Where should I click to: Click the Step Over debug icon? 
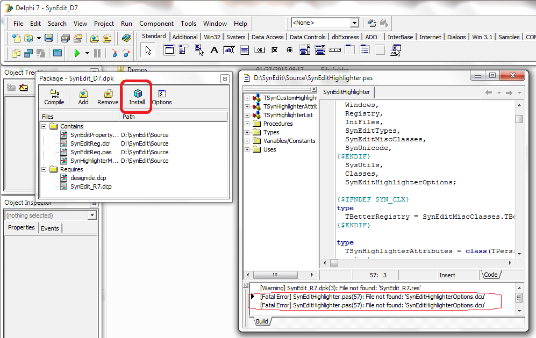tap(126, 53)
